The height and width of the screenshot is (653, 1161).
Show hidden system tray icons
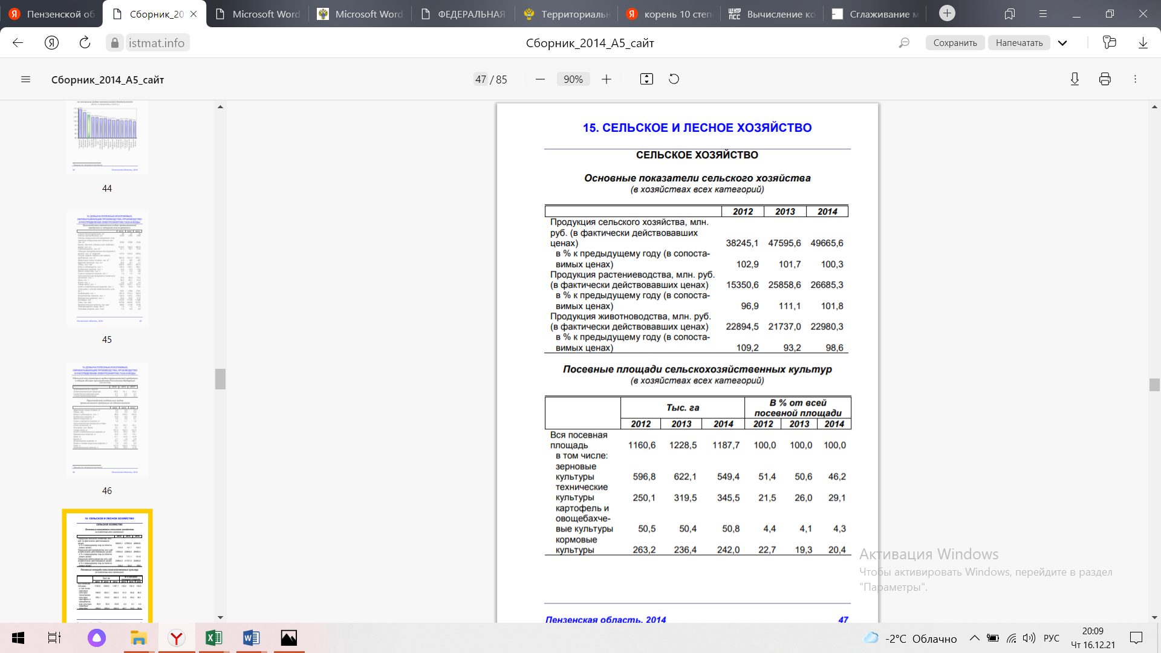[974, 638]
